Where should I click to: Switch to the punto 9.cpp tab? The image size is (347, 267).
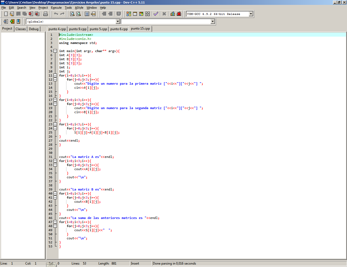pyautogui.click(x=78, y=29)
